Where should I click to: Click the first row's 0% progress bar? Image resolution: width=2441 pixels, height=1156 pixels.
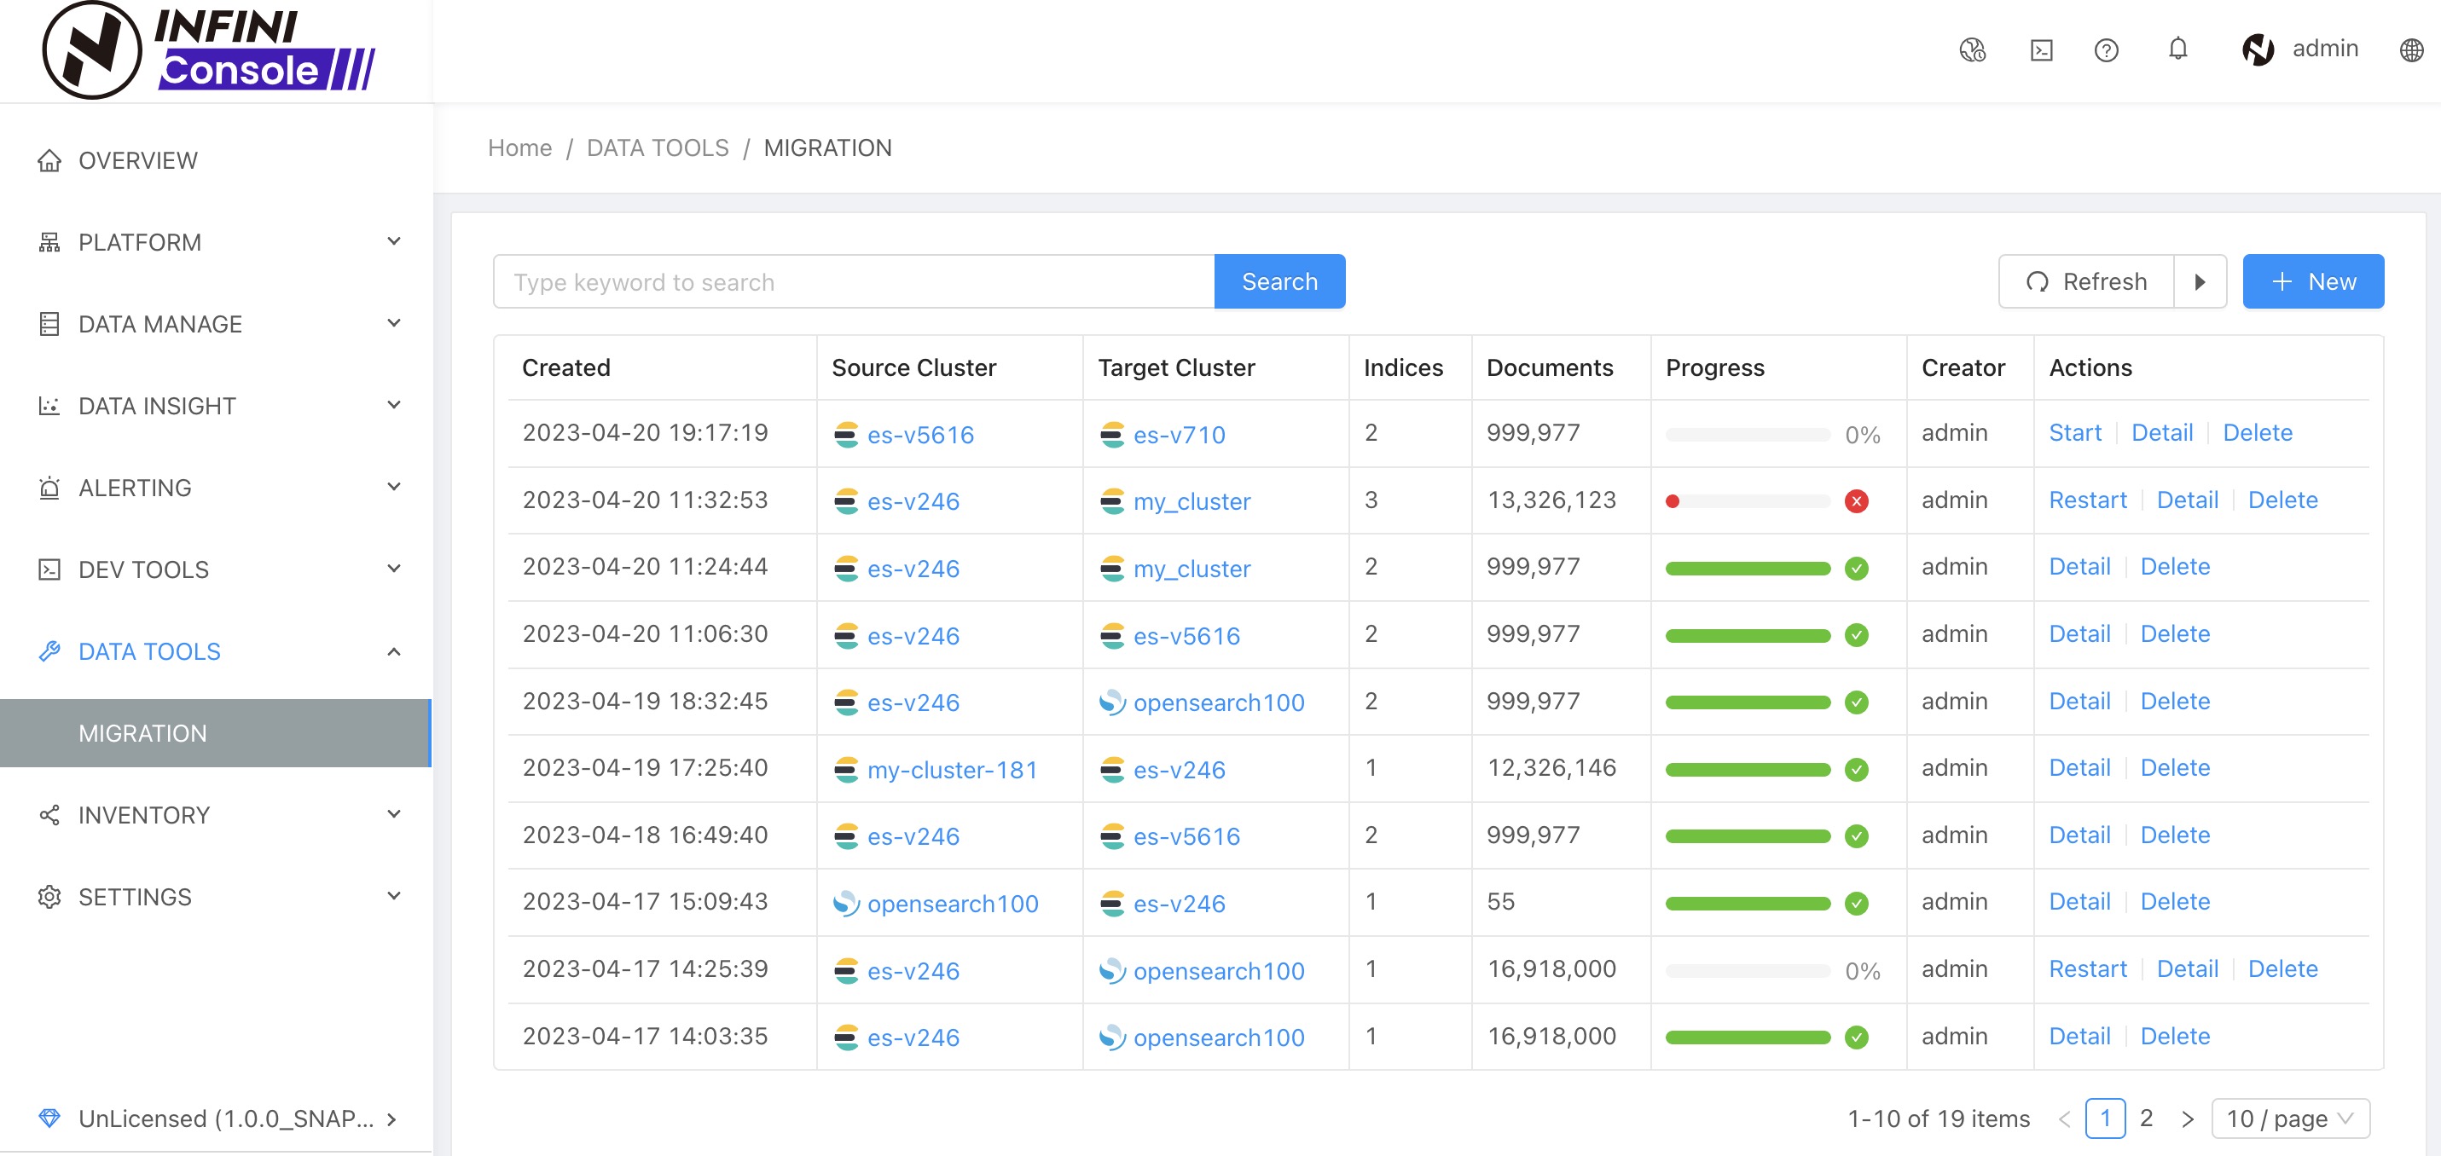coord(1748,435)
